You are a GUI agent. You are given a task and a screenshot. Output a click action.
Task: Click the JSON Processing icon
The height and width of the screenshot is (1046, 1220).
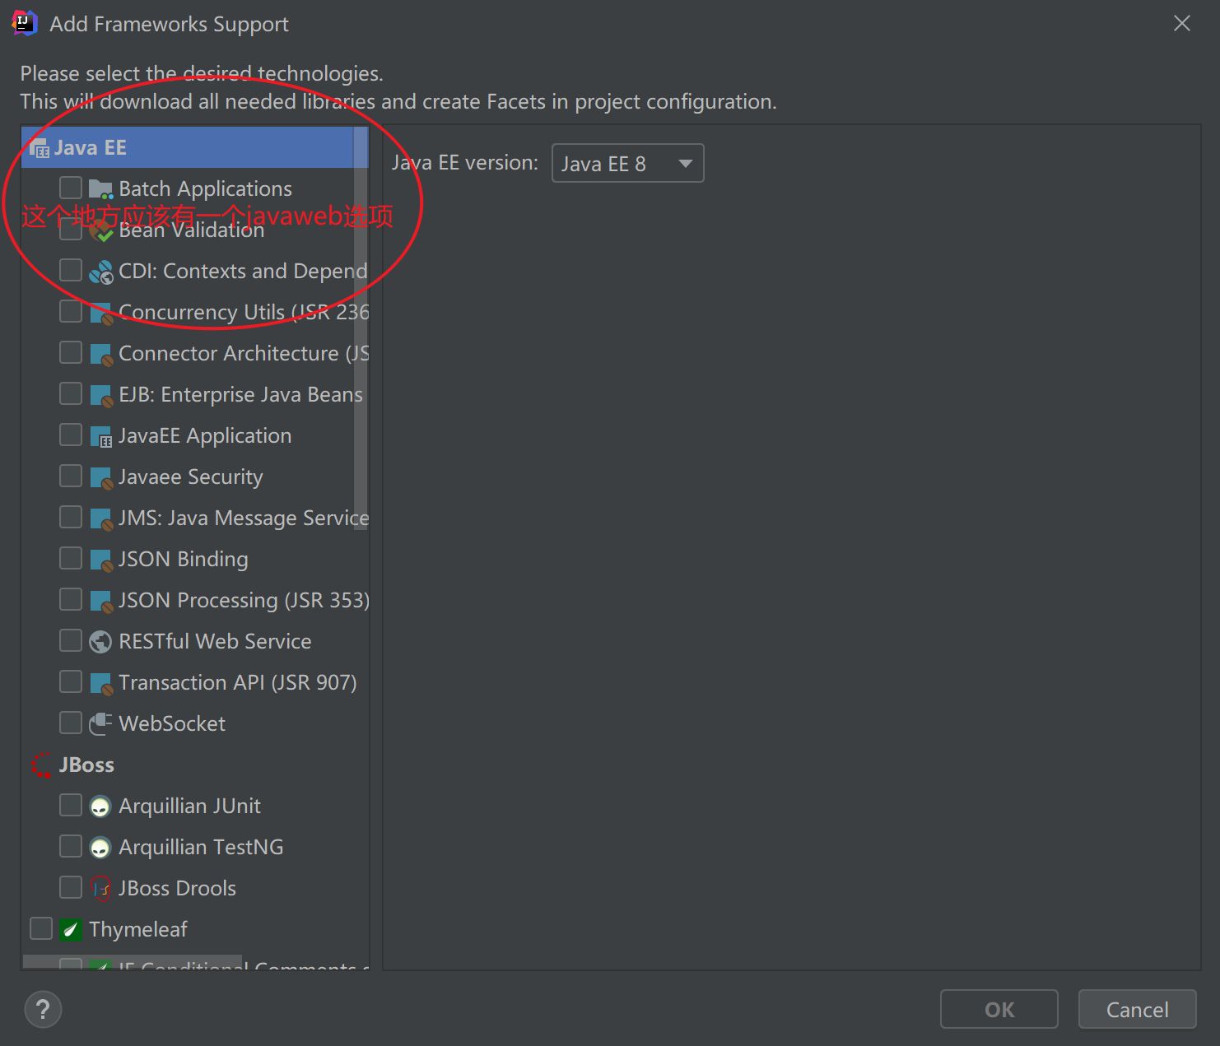point(100,602)
